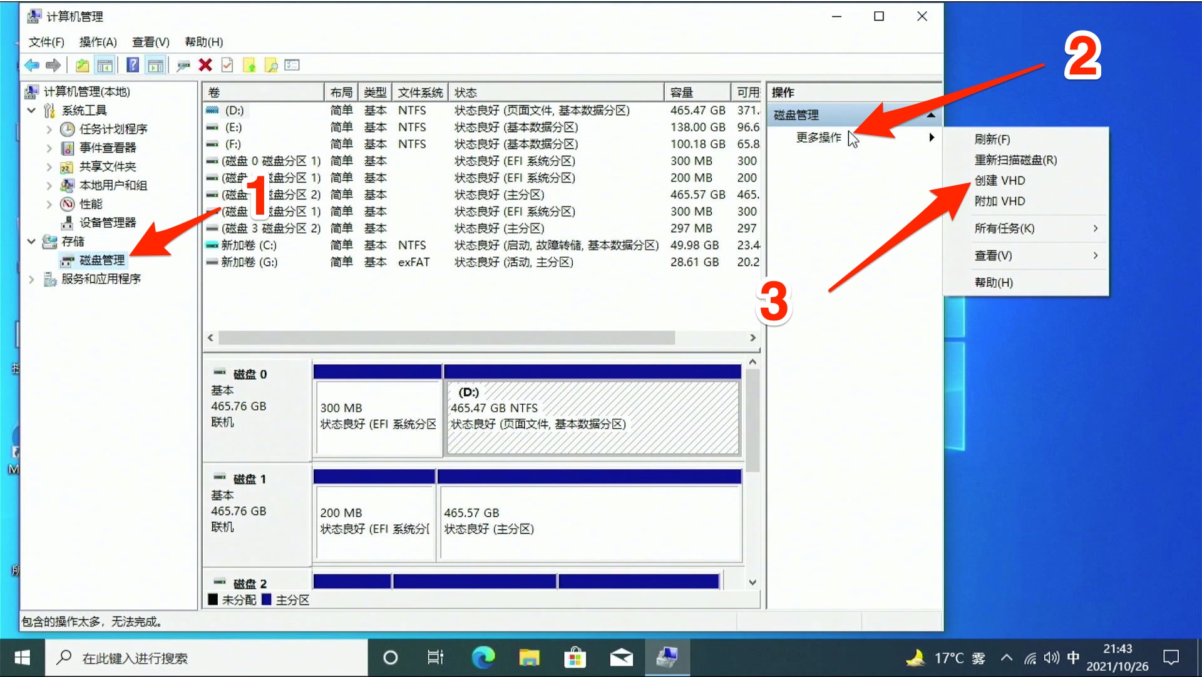This screenshot has height=677, width=1202.
Task: Toggle the action pane visibility
Action: [155, 65]
